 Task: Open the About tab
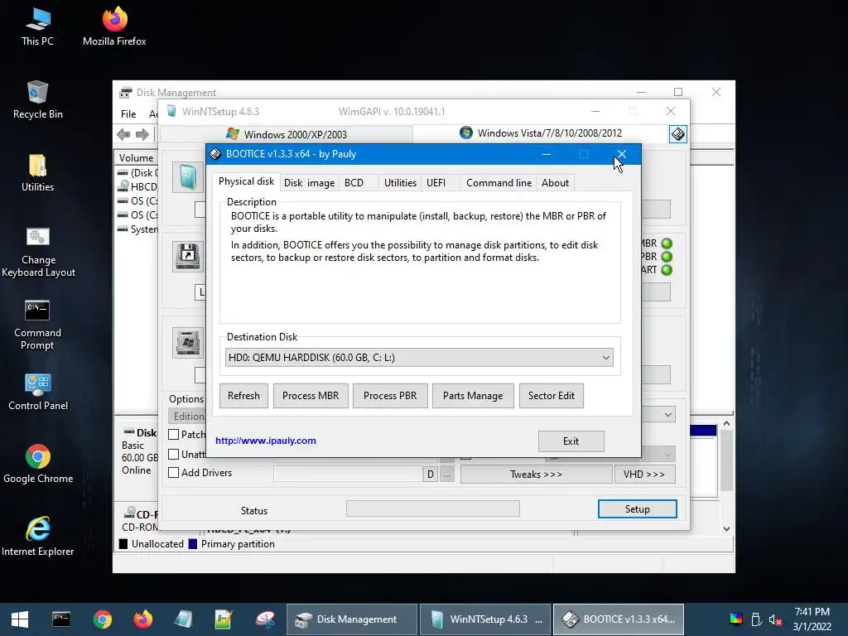click(555, 183)
